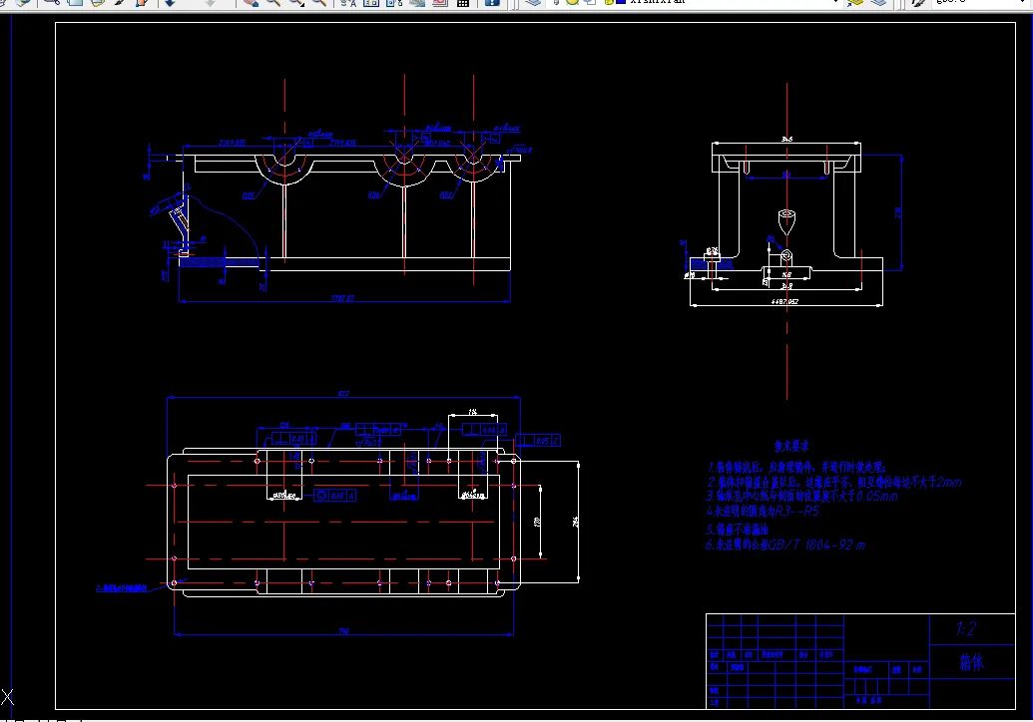Open the layer name dropdown arrow
This screenshot has height=722, width=1033.
tap(836, 2)
